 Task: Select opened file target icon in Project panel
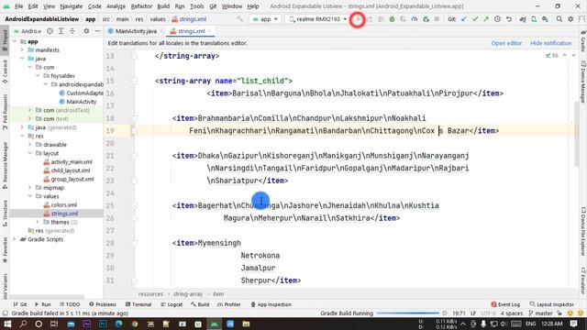[x=50, y=31]
